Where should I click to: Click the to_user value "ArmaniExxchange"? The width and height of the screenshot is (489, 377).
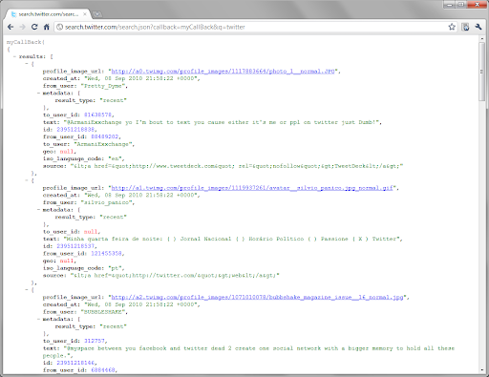point(104,144)
